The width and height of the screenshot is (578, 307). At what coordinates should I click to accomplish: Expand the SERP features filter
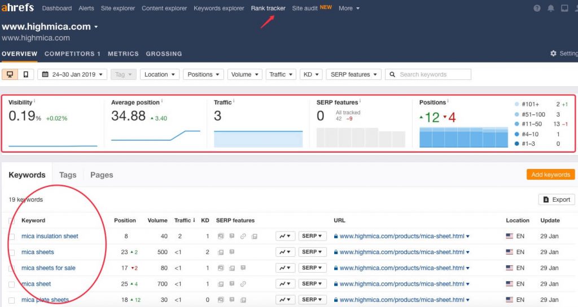coord(353,74)
